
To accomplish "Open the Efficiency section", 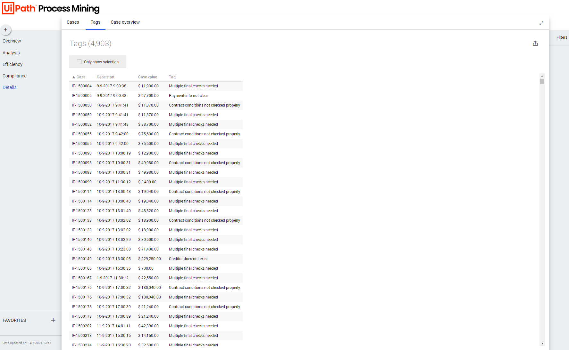I will point(13,64).
